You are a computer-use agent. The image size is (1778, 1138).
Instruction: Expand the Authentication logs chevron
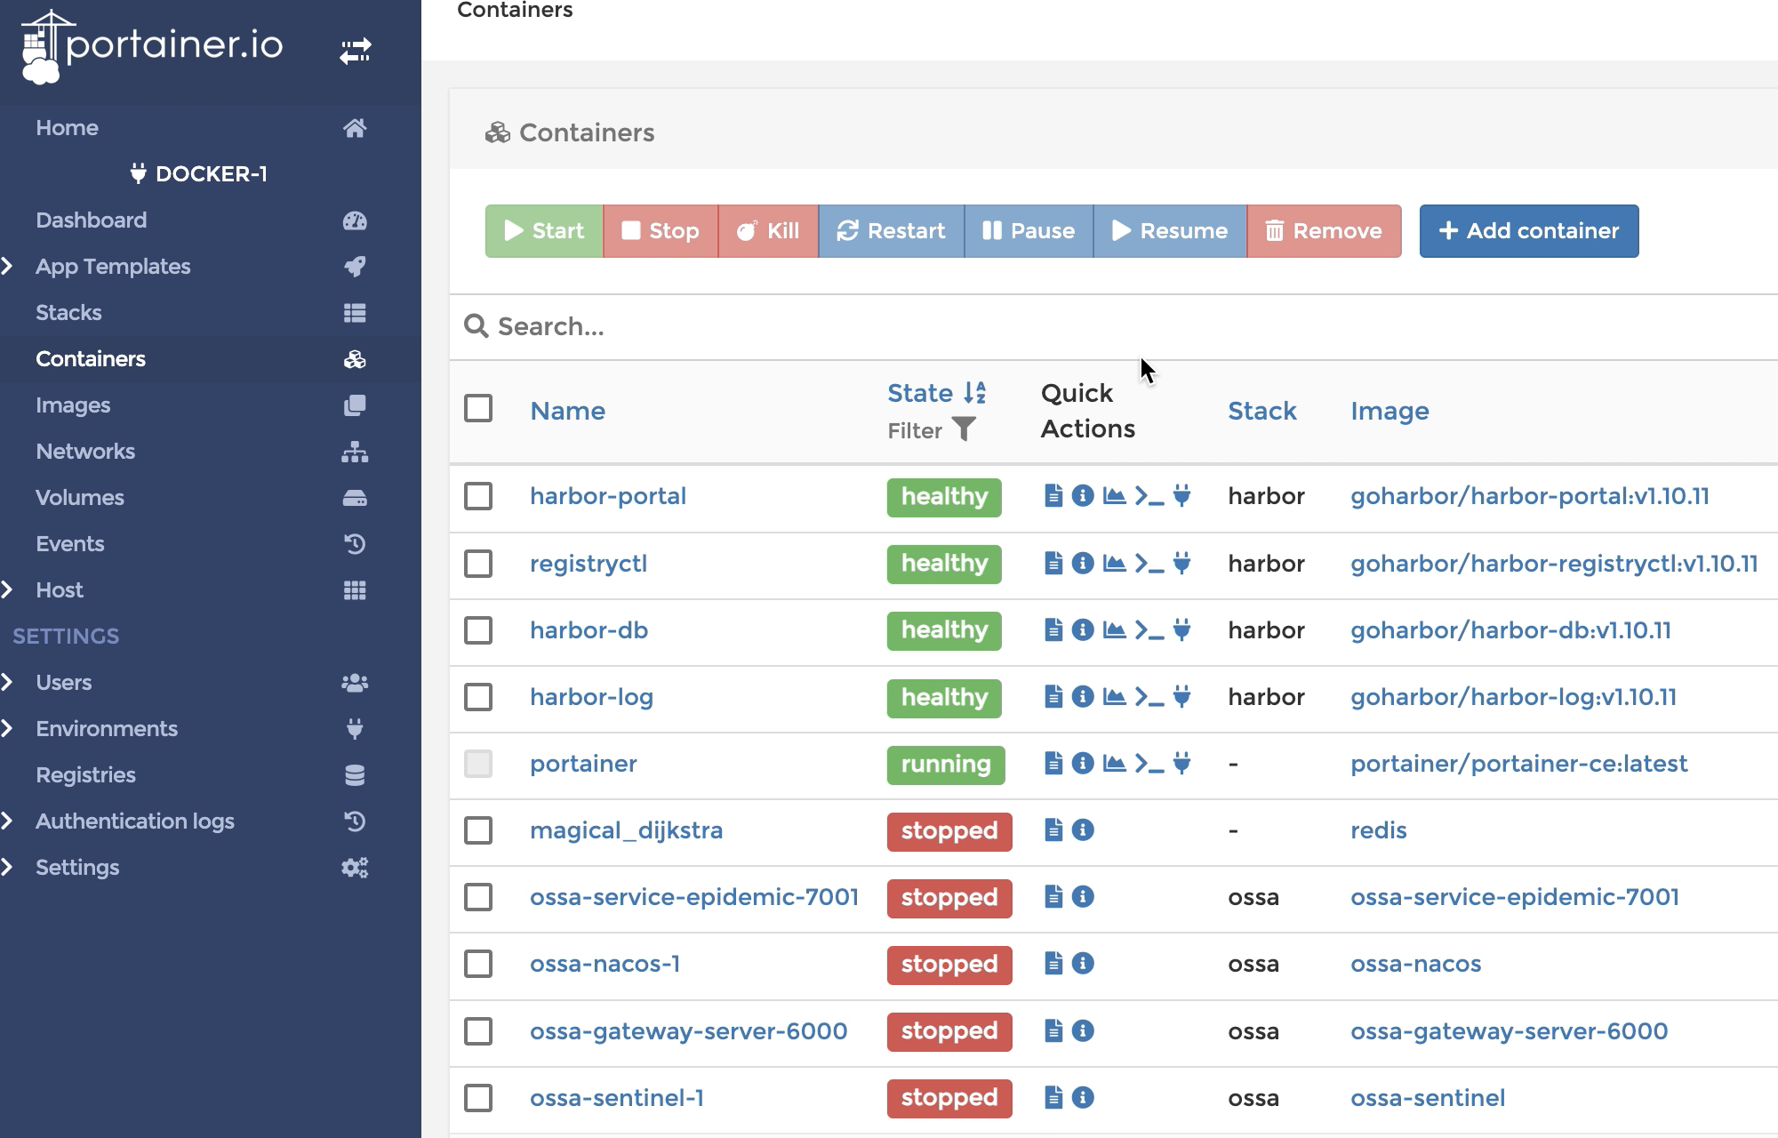pos(7,821)
